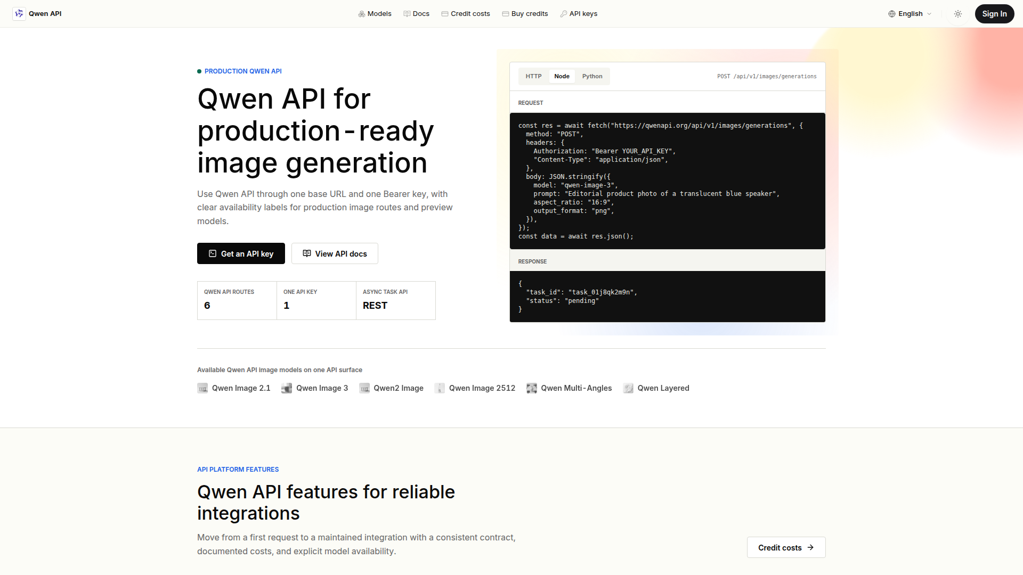
Task: Click the book icon in View API docs
Action: coord(307,253)
